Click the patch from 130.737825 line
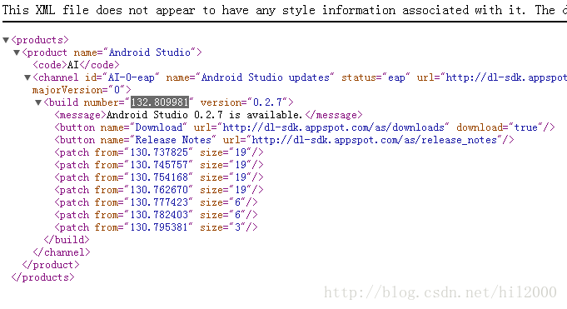The image size is (567, 309). point(159,152)
